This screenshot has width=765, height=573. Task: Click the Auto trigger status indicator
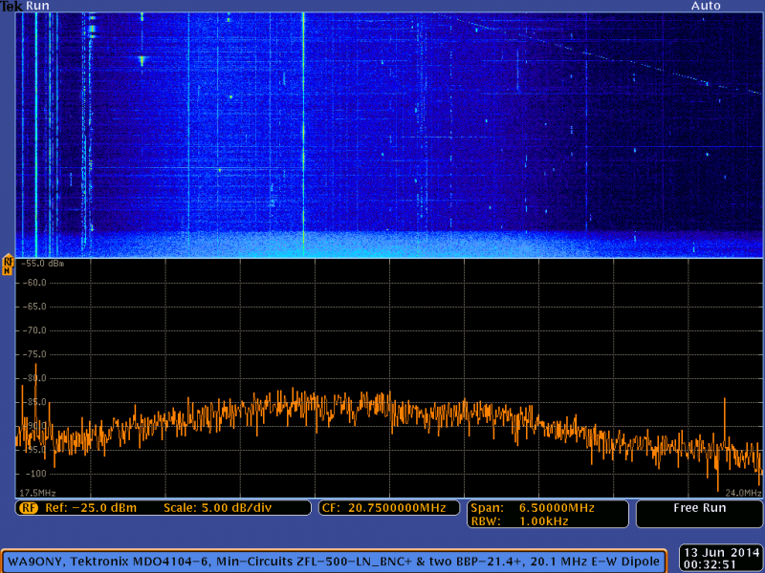pos(705,6)
